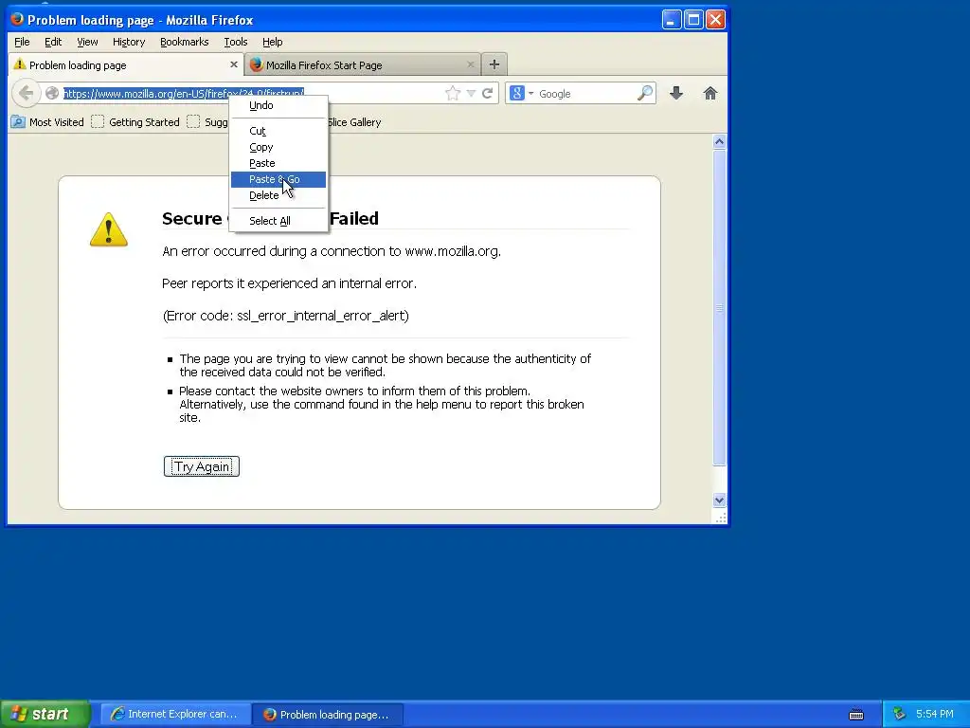Choose Select All in the context menu
This screenshot has width=970, height=728.
pyautogui.click(x=278, y=221)
